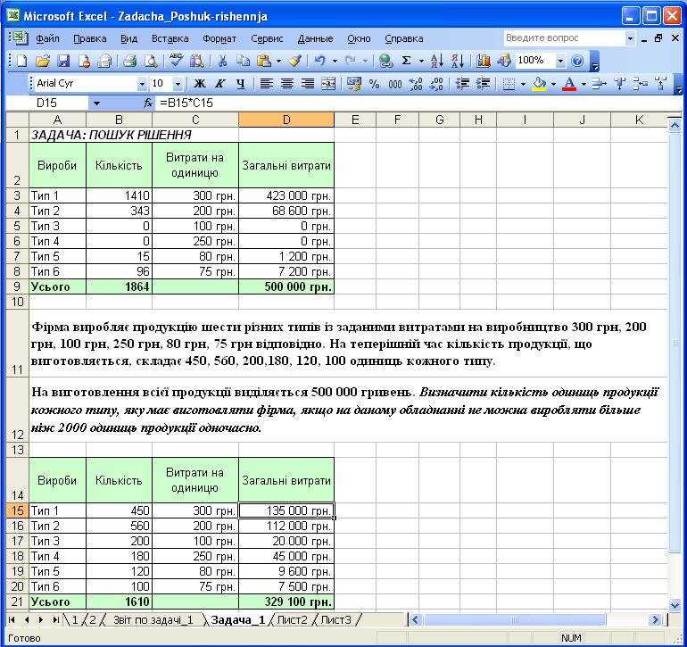The image size is (687, 647).
Task: Click the vertical scrollbar down arrow
Action: coord(675,605)
